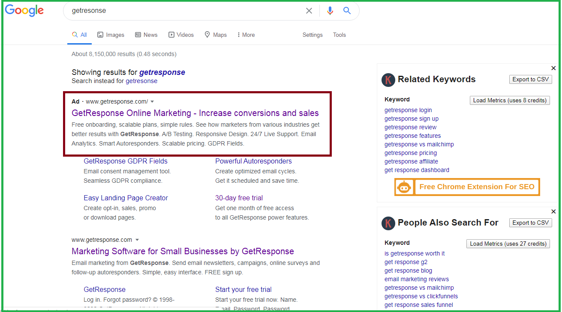Switch to the Images tab
This screenshot has height=312, width=562.
click(x=111, y=35)
